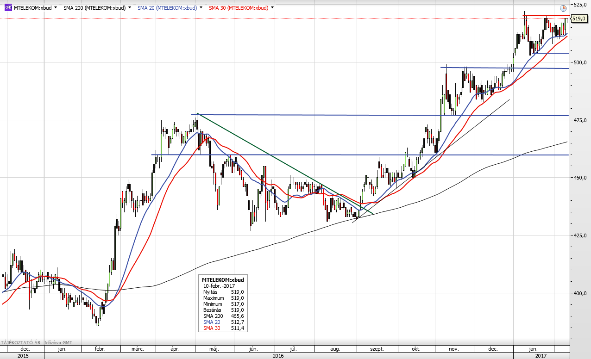The width and height of the screenshot is (591, 359).
Task: Click the SMA 200 (MTELEKOM:xbud) label
Action: (x=94, y=8)
